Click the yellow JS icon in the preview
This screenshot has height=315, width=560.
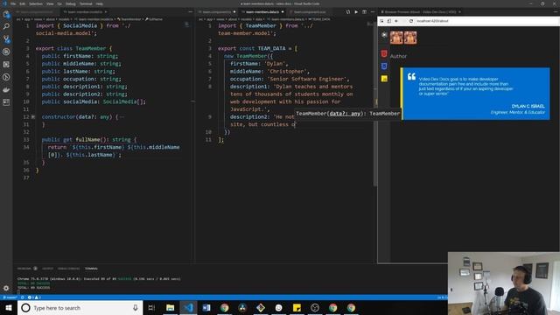[x=384, y=79]
